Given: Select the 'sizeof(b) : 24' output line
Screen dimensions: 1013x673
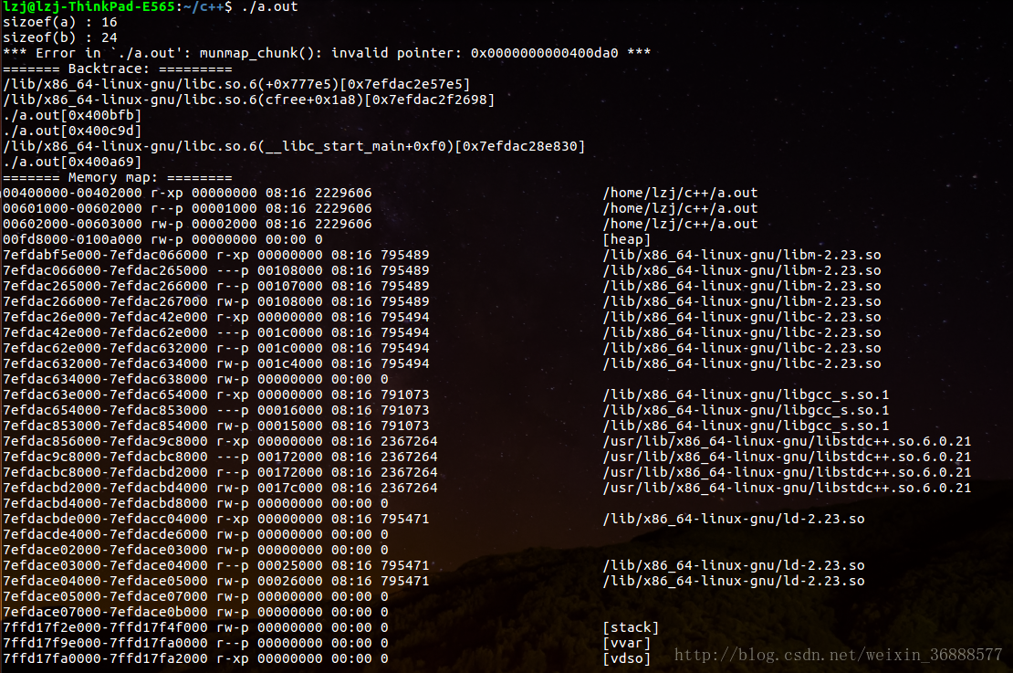Looking at the screenshot, I should tap(60, 38).
